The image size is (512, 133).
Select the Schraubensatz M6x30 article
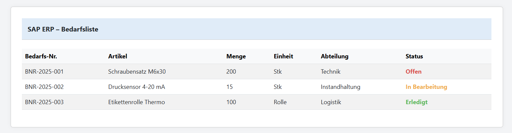point(137,72)
